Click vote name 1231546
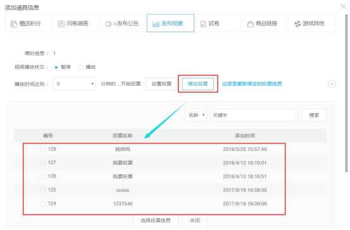Image resolution: width=350 pixels, height=230 pixels. click(123, 203)
